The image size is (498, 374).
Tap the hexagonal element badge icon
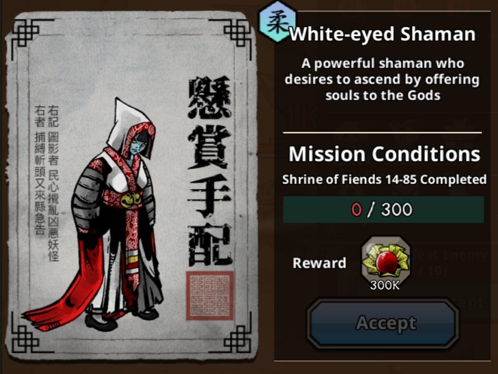(278, 22)
